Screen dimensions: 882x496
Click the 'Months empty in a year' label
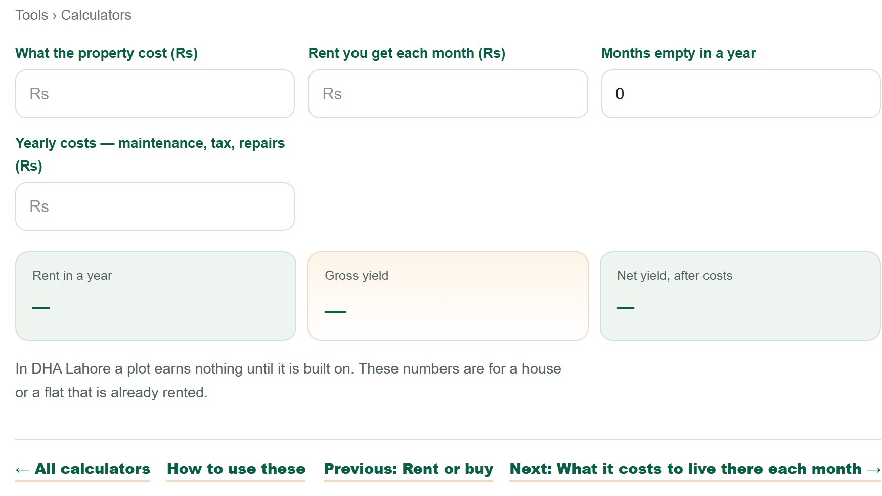678,53
